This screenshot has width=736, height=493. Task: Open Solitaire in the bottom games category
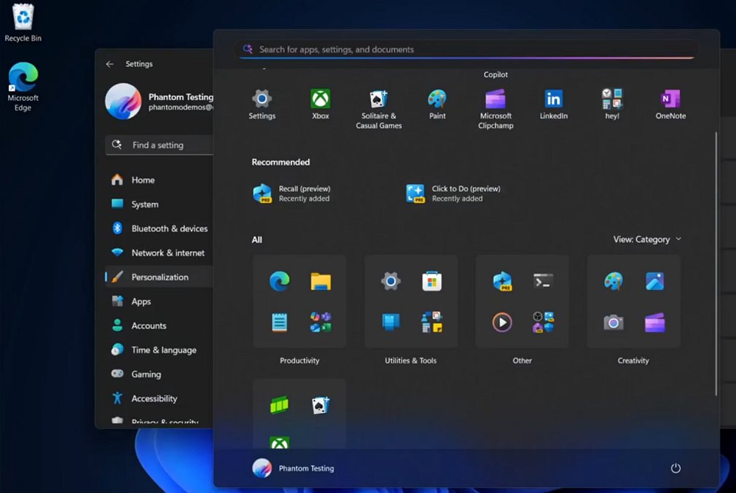[321, 405]
